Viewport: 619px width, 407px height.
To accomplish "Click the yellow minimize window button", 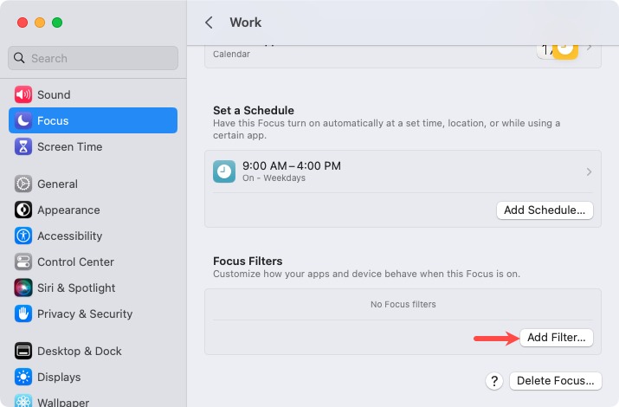I will (40, 23).
